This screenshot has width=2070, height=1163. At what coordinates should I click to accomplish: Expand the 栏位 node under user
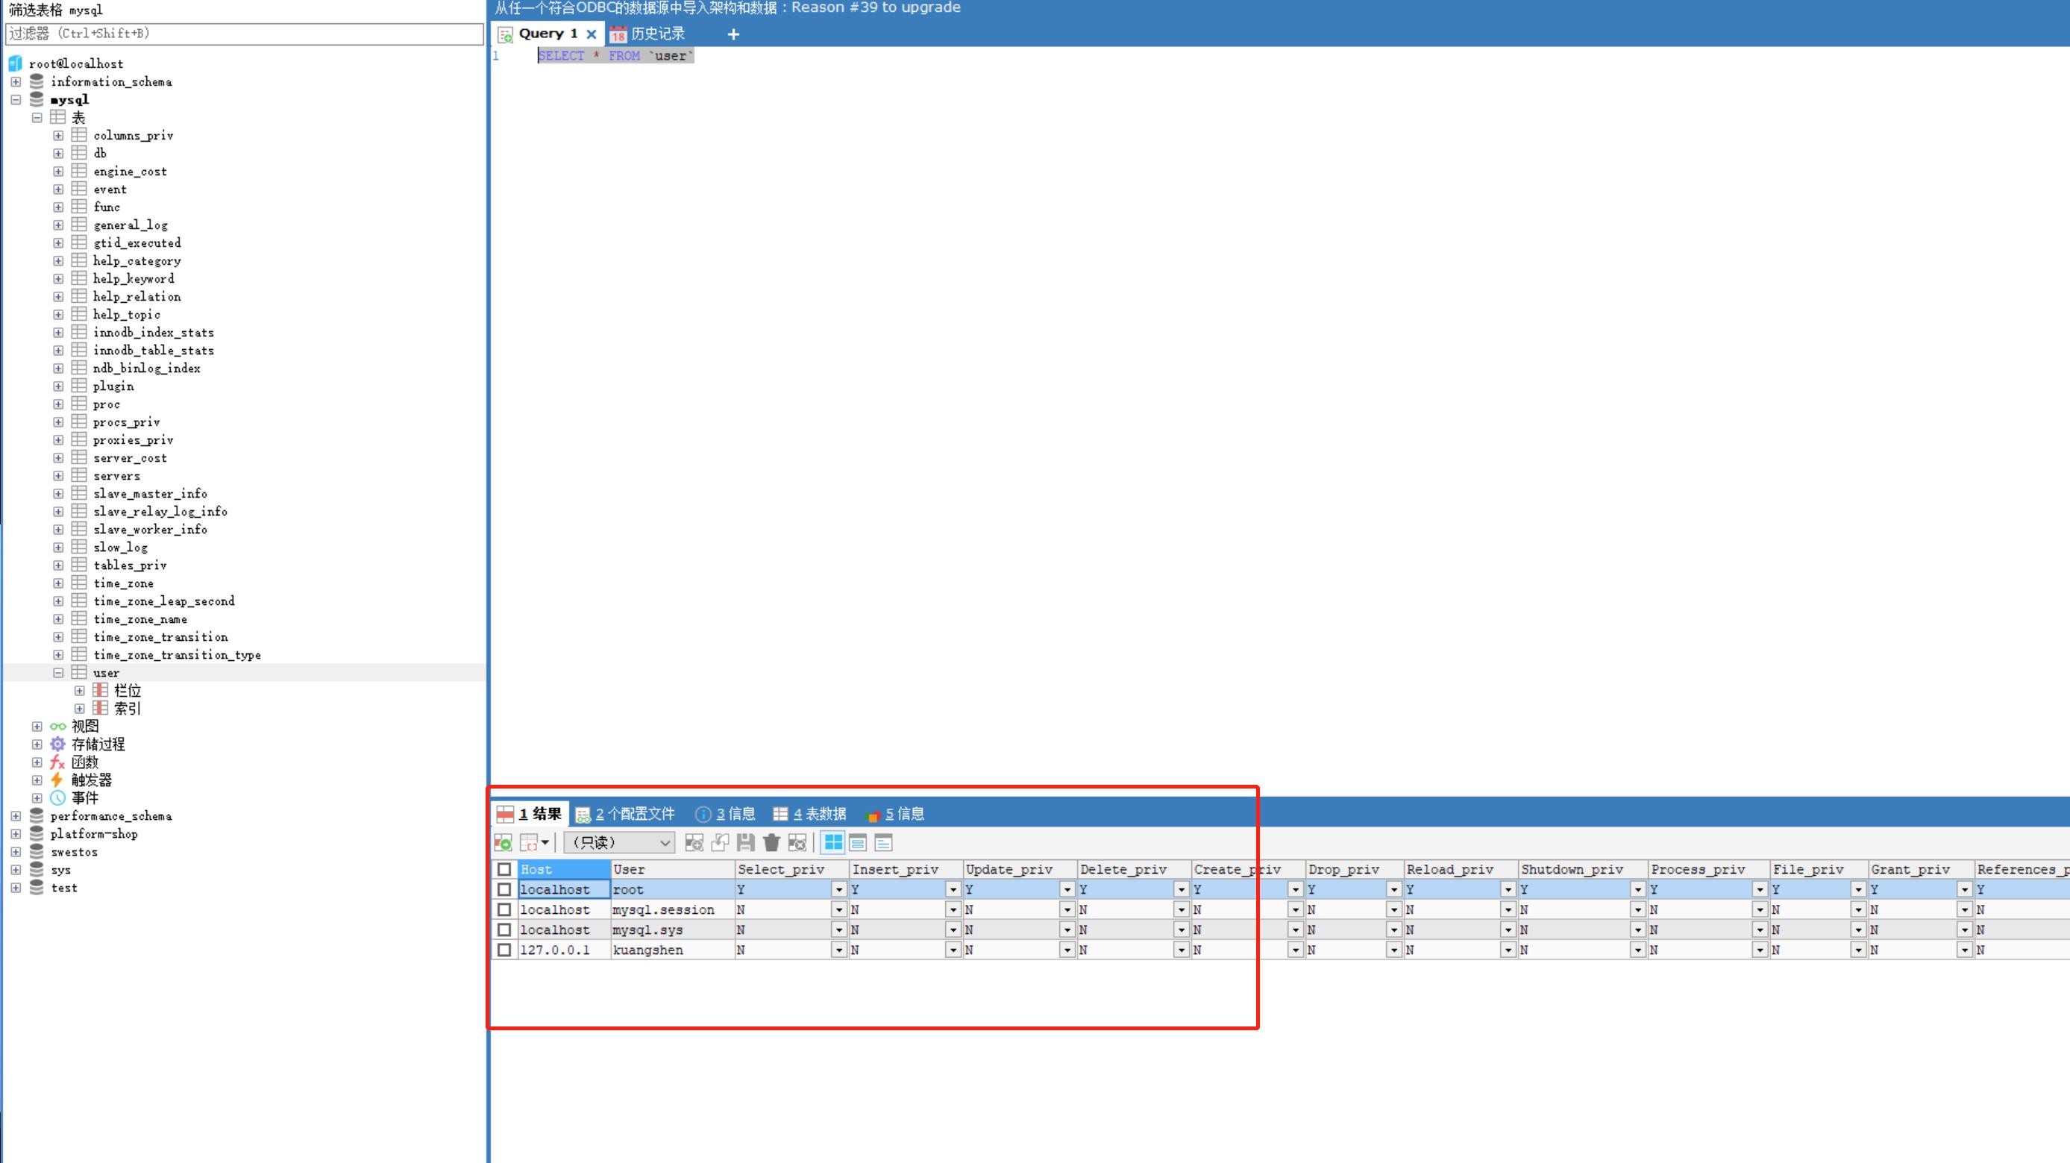80,690
